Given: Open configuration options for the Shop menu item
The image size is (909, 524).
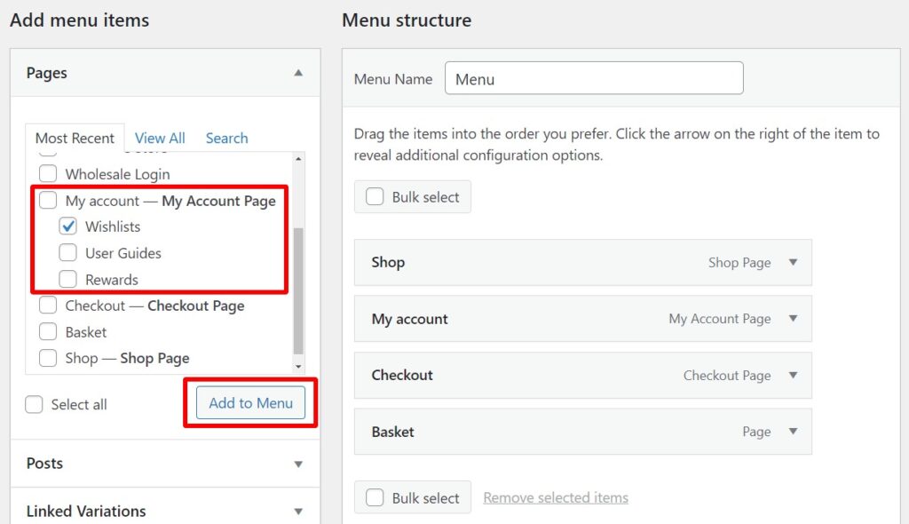Looking at the screenshot, I should (x=793, y=262).
